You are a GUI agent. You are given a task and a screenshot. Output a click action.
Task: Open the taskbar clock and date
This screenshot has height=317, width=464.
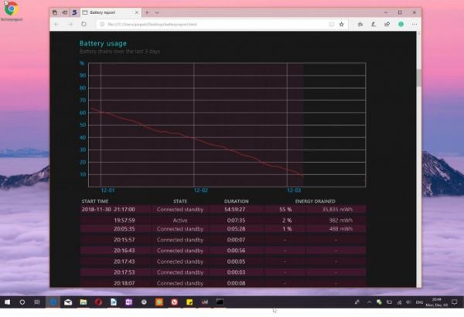click(x=436, y=302)
